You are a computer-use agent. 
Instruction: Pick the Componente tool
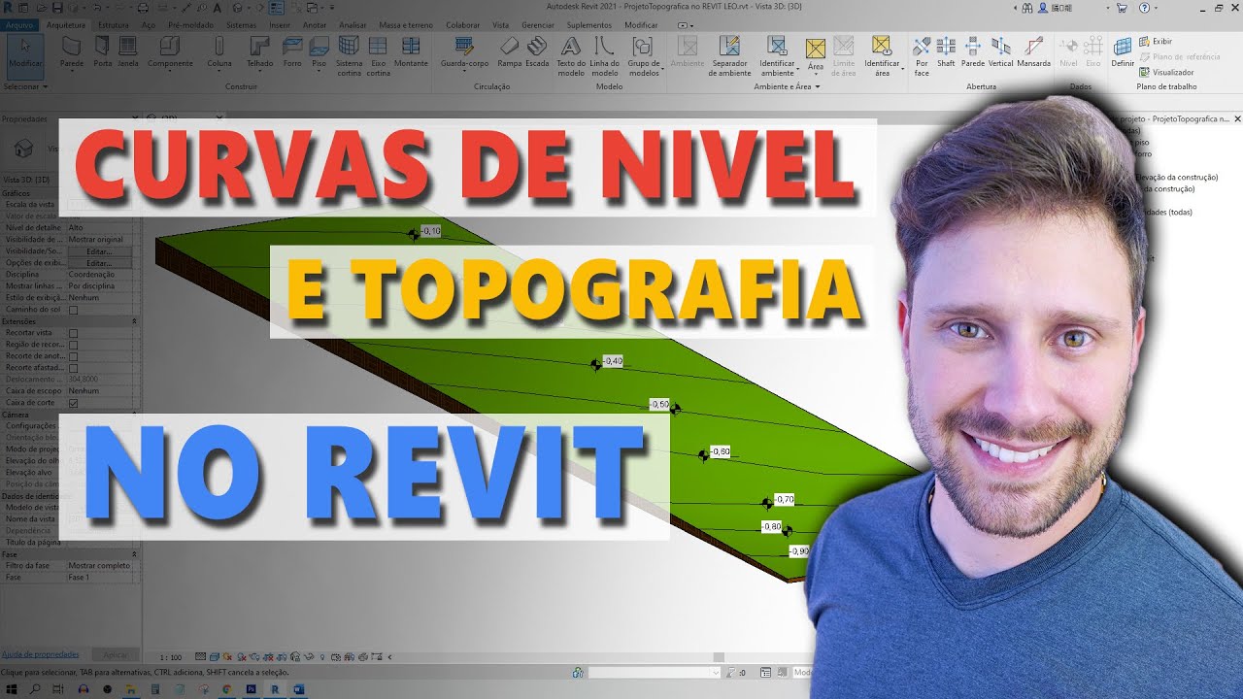[170, 53]
